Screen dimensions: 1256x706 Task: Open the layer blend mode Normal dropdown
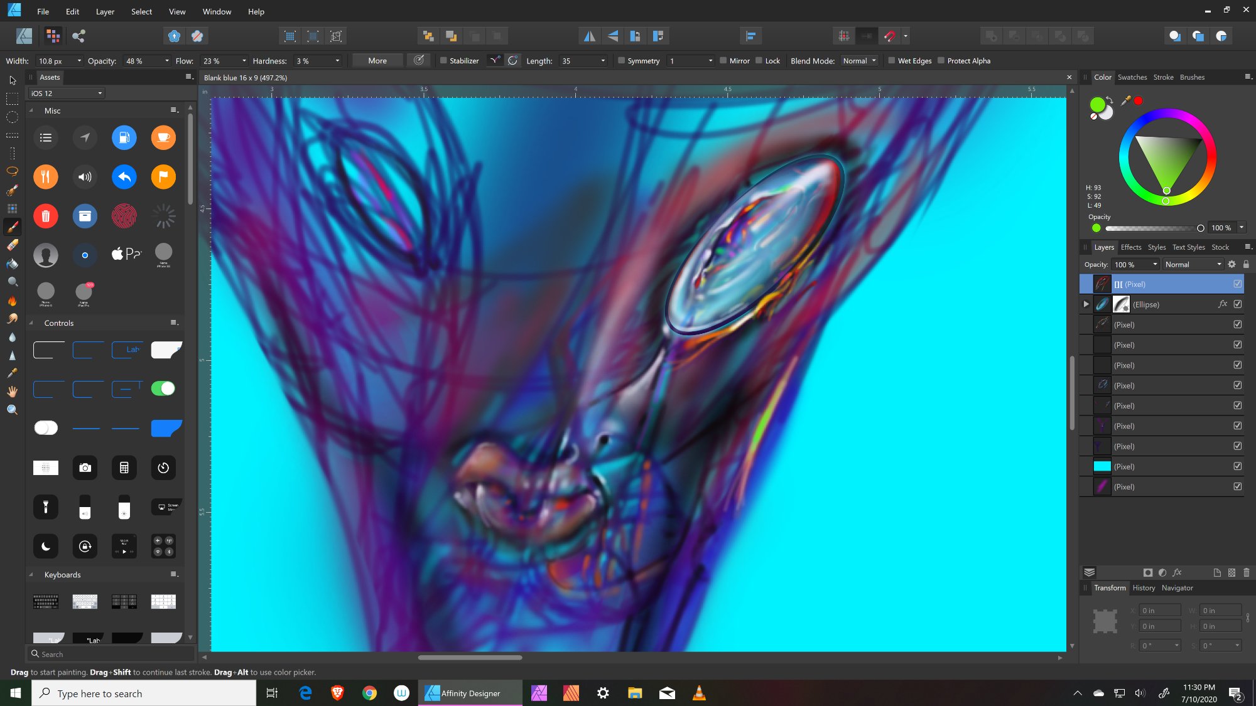click(1193, 264)
